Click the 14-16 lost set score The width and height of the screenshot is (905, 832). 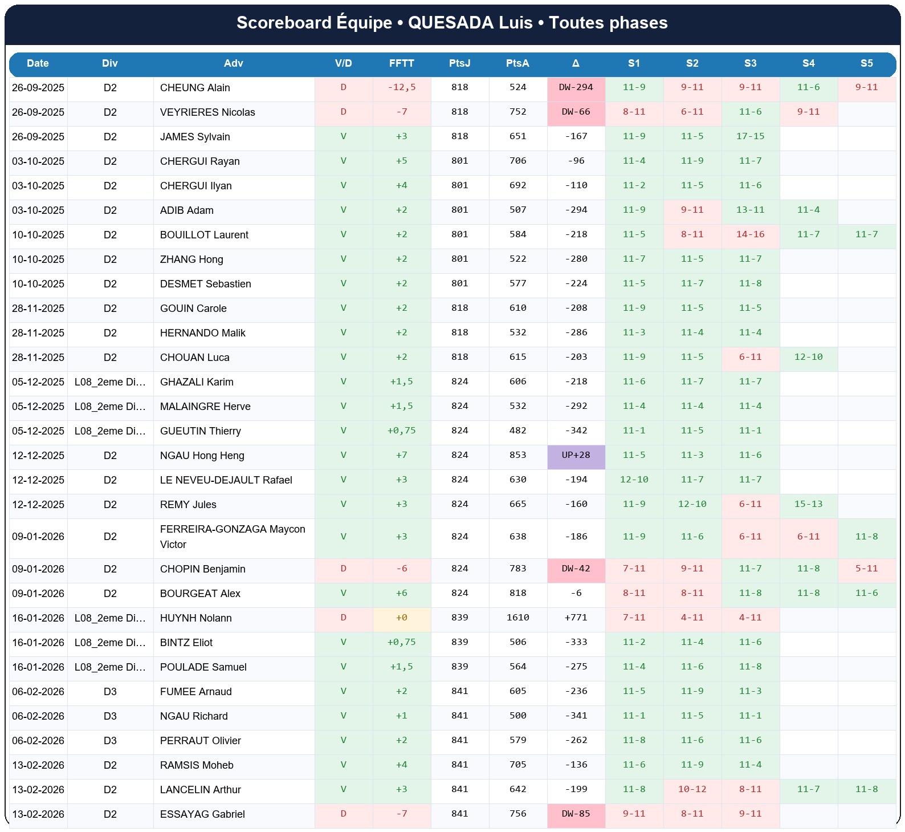tap(750, 234)
